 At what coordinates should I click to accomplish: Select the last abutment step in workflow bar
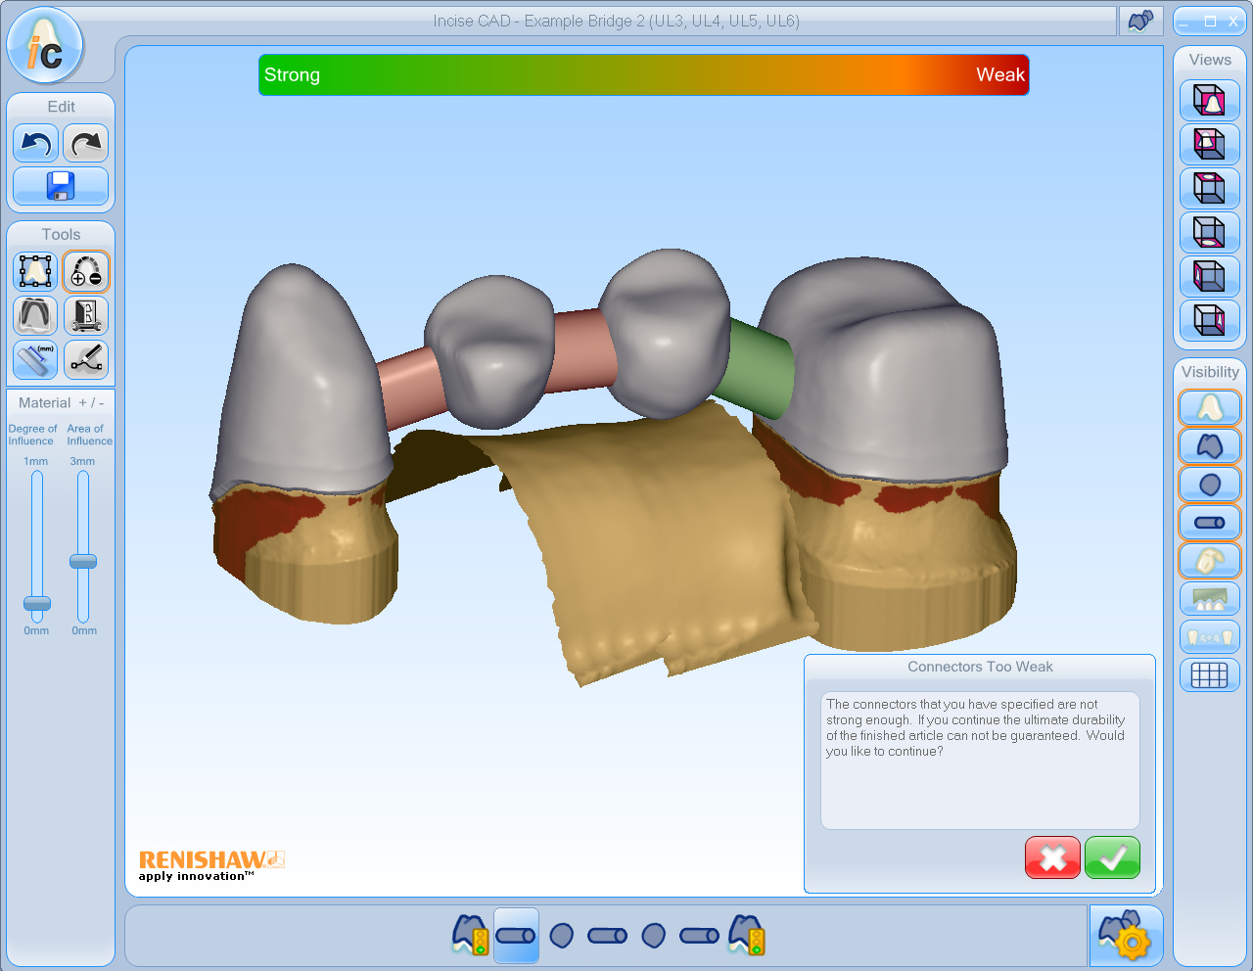(x=746, y=935)
